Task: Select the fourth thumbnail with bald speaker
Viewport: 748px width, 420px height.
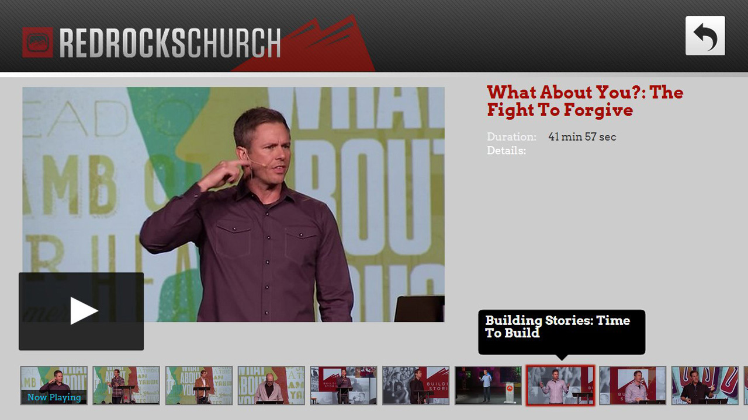Action: 271,386
